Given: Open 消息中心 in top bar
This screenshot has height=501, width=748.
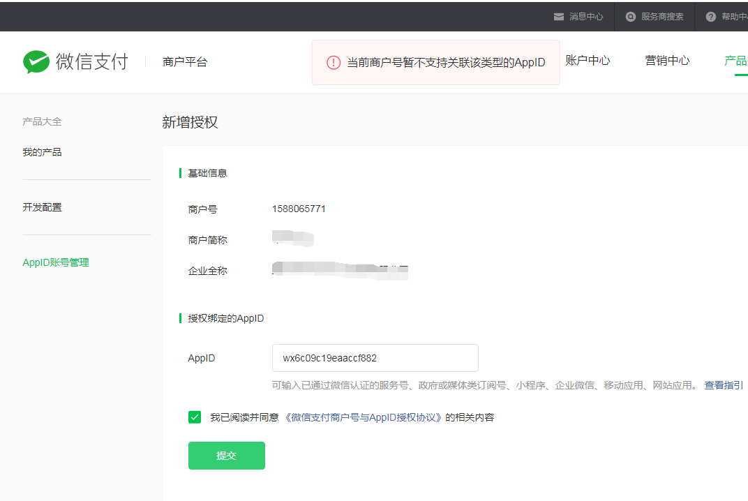Looking at the screenshot, I should pyautogui.click(x=586, y=17).
